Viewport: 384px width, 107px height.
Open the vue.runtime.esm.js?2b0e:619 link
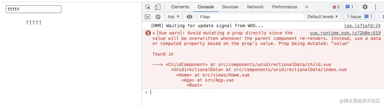345,33
